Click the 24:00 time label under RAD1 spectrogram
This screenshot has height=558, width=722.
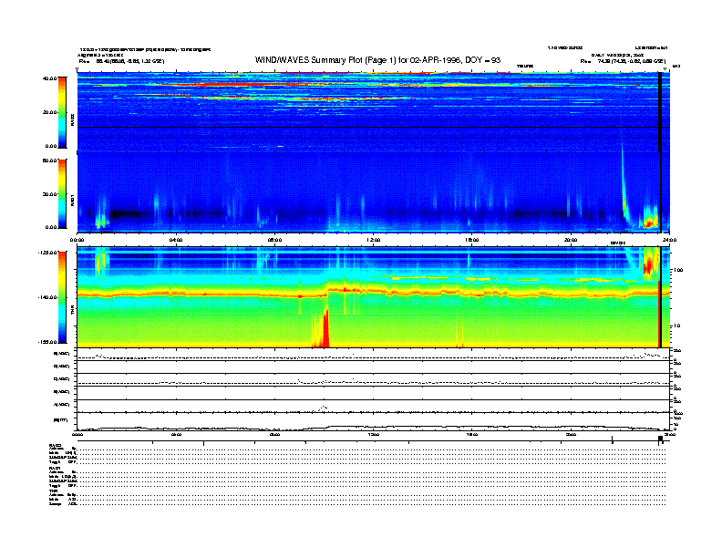(669, 240)
